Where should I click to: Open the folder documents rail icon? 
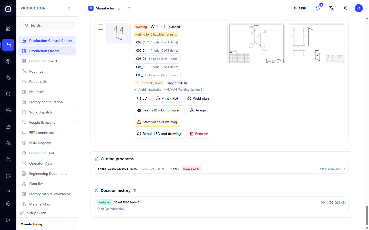click(8, 127)
